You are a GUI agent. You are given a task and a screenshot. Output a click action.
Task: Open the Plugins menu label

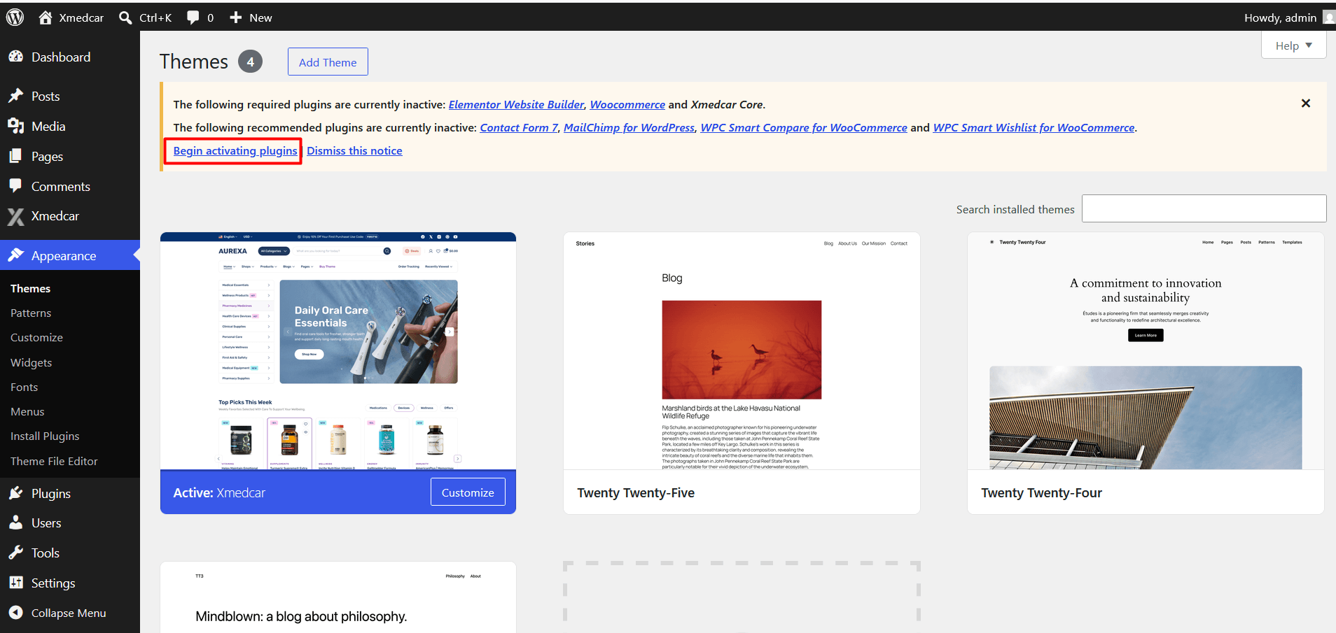tap(51, 493)
